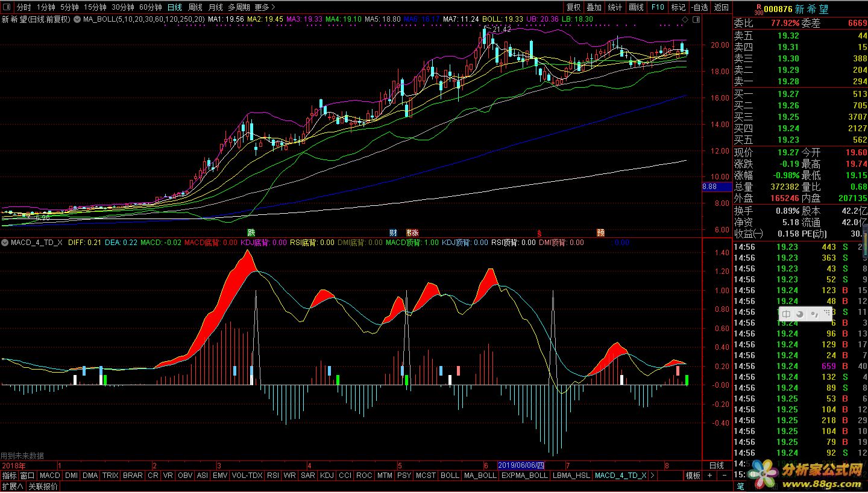Open the 关联报价 related quotes tab
Screen dimensions: 868x493
[43, 486]
